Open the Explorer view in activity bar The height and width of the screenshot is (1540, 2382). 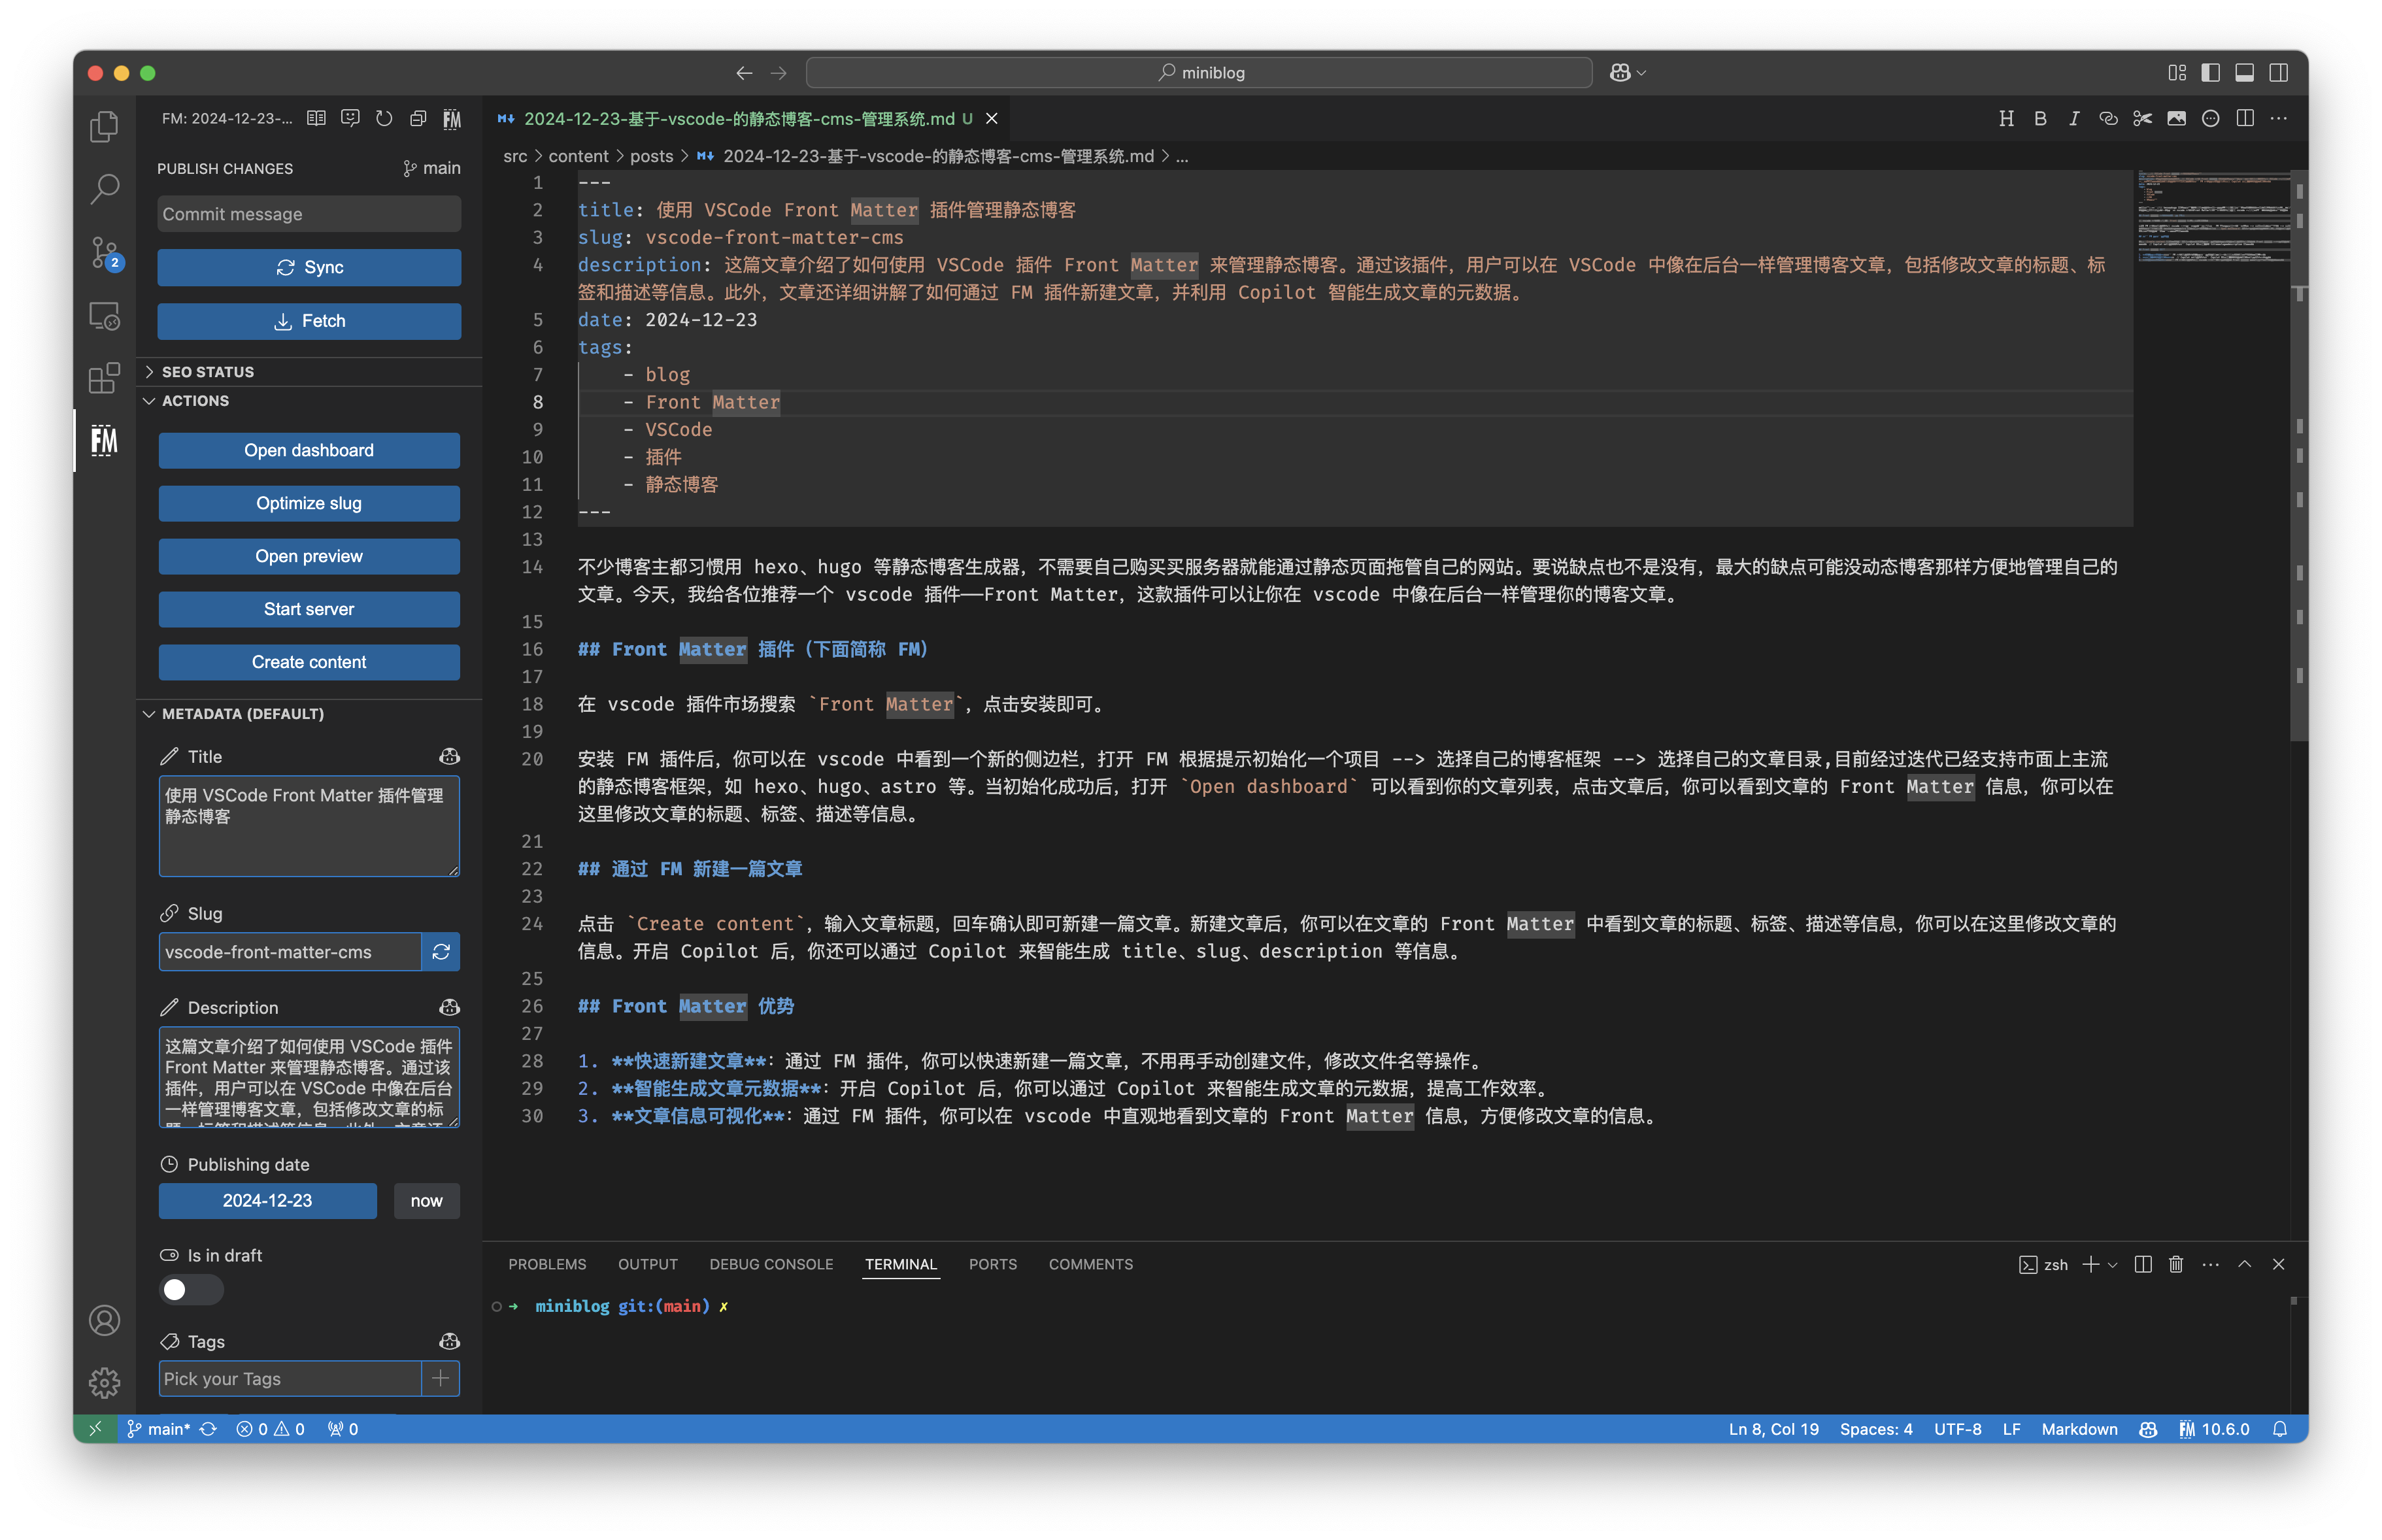pyautogui.click(x=104, y=127)
